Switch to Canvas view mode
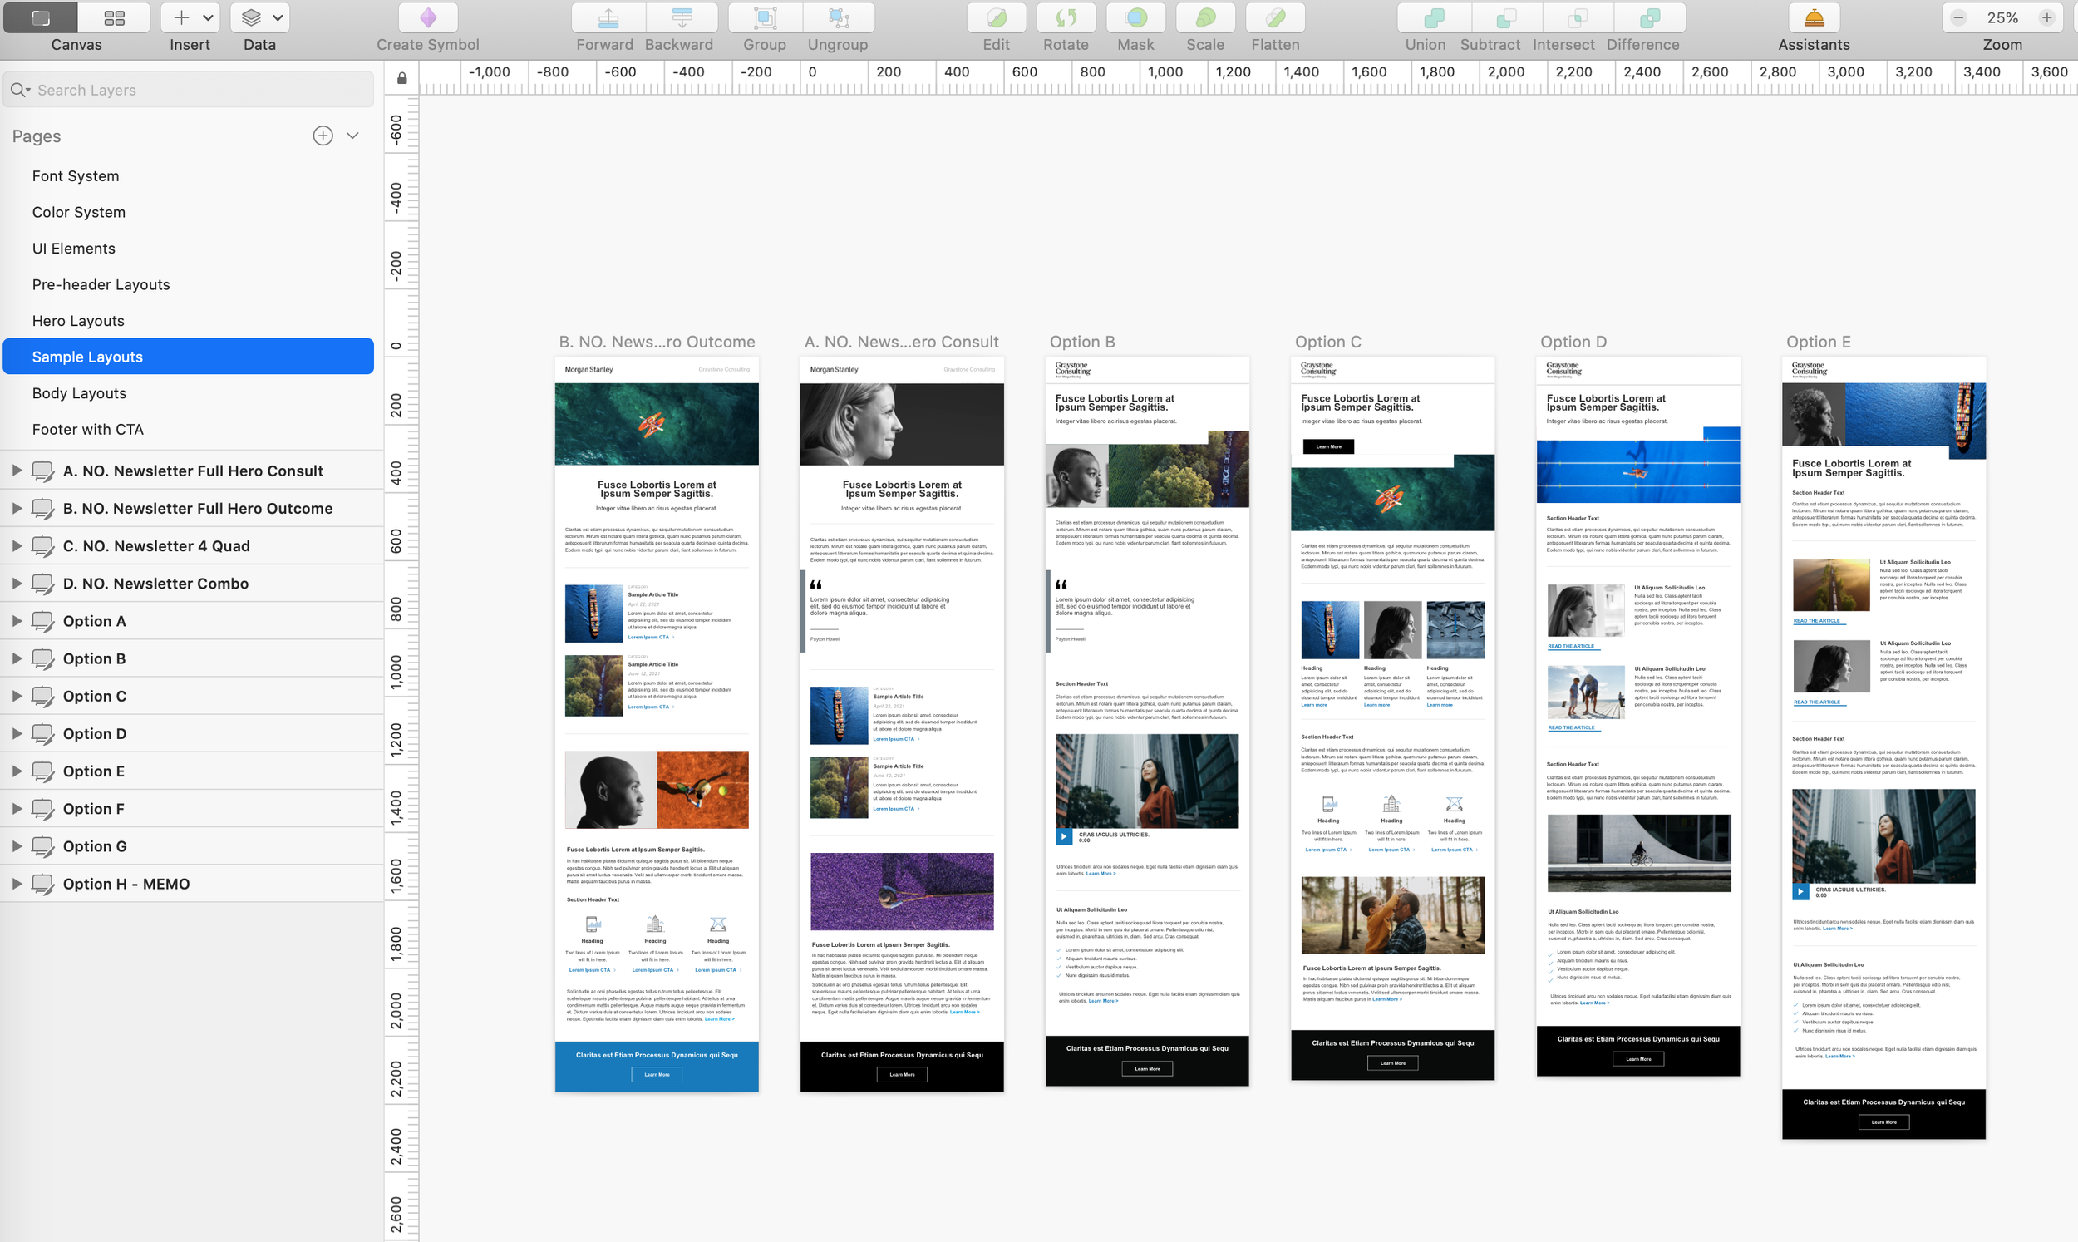Image resolution: width=2078 pixels, height=1242 pixels. tap(40, 17)
